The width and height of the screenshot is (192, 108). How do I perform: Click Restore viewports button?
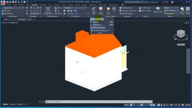click(x=58, y=13)
